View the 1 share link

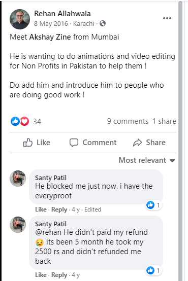click(164, 121)
